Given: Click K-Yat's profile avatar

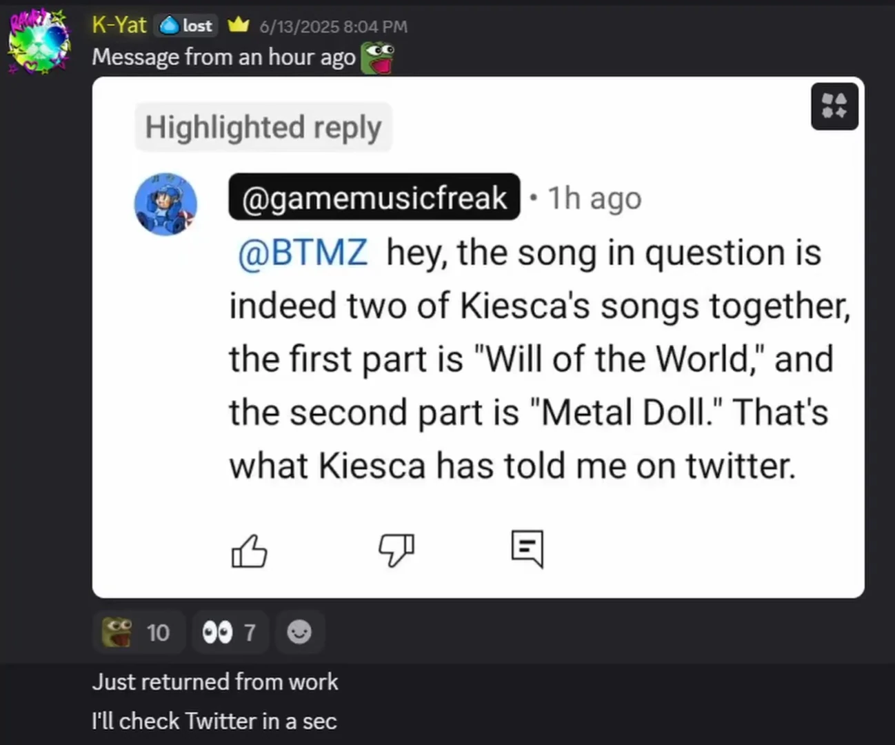Looking at the screenshot, I should pos(39,43).
